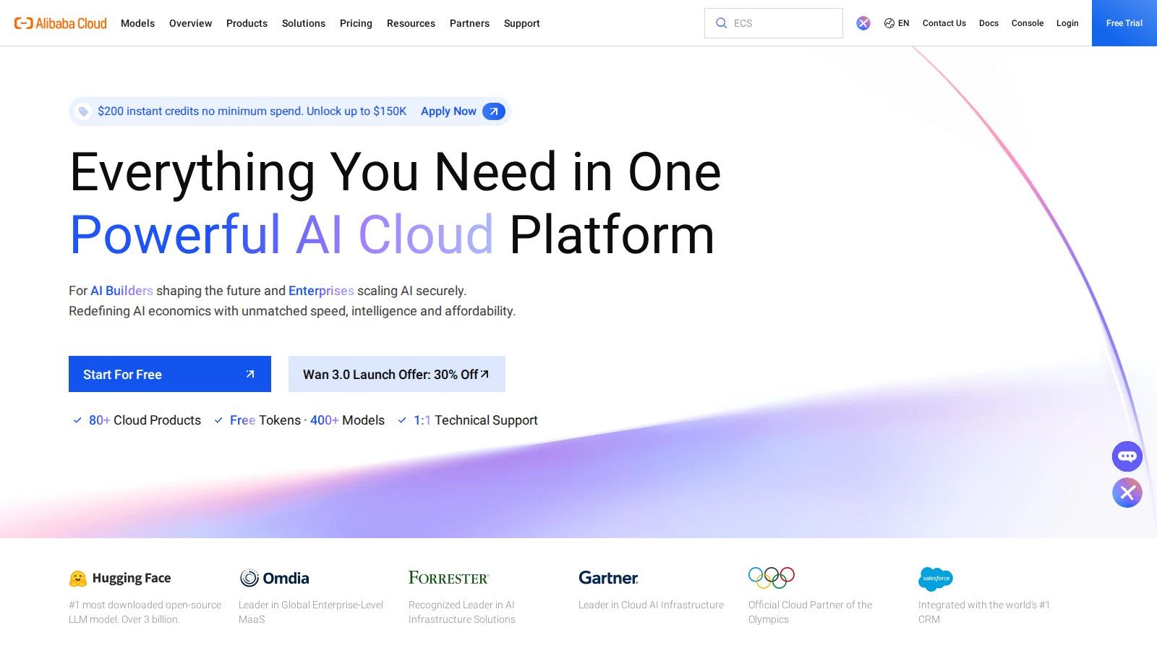Image resolution: width=1157 pixels, height=651 pixels.
Task: Open the Resources menu
Action: coord(411,23)
